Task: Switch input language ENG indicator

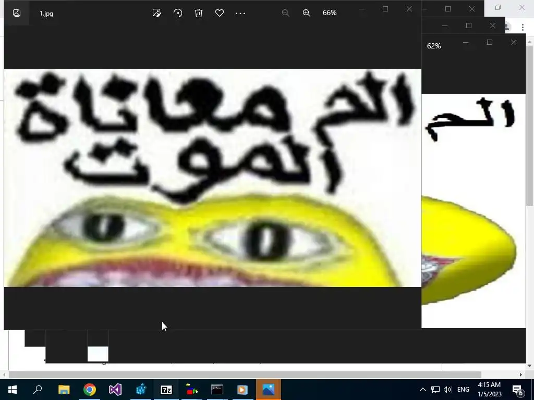Action: point(463,390)
